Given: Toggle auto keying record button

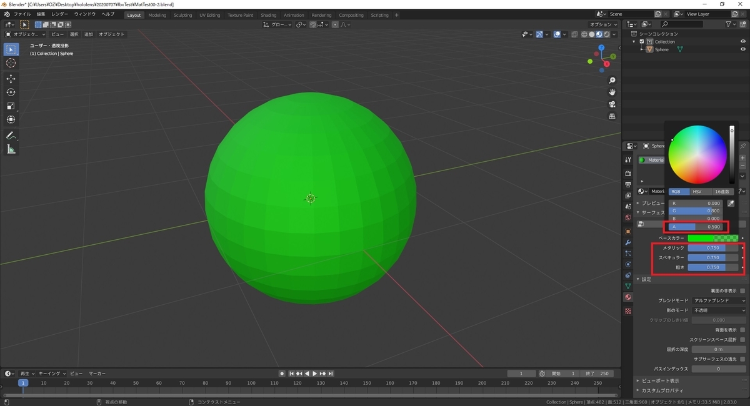Looking at the screenshot, I should [282, 374].
